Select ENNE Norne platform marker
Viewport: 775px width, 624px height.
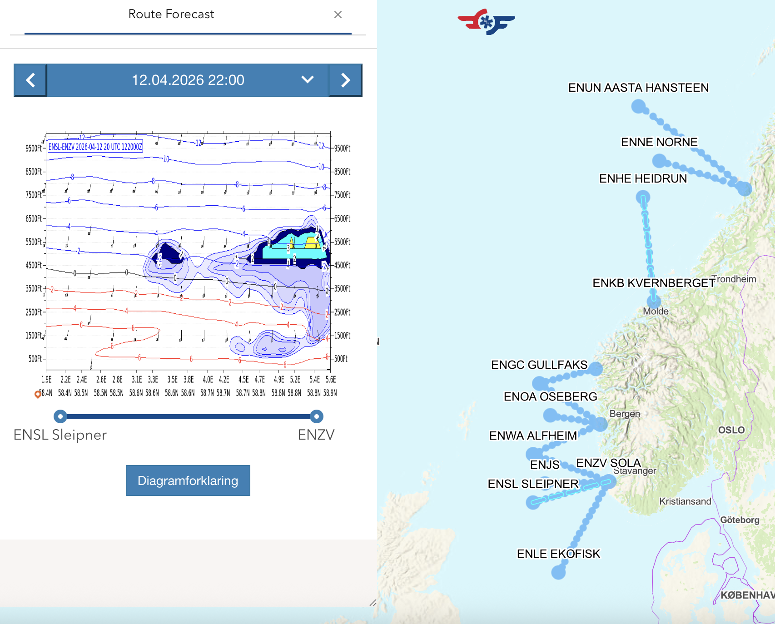point(659,161)
